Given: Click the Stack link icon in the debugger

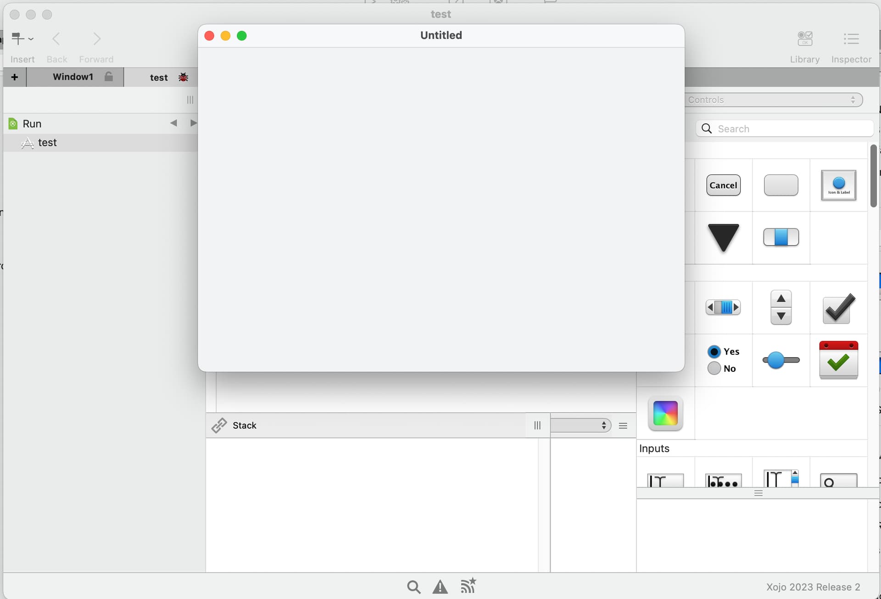Looking at the screenshot, I should [x=219, y=425].
